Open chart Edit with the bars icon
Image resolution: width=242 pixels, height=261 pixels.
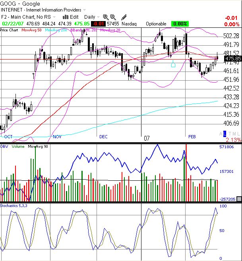click(71, 17)
